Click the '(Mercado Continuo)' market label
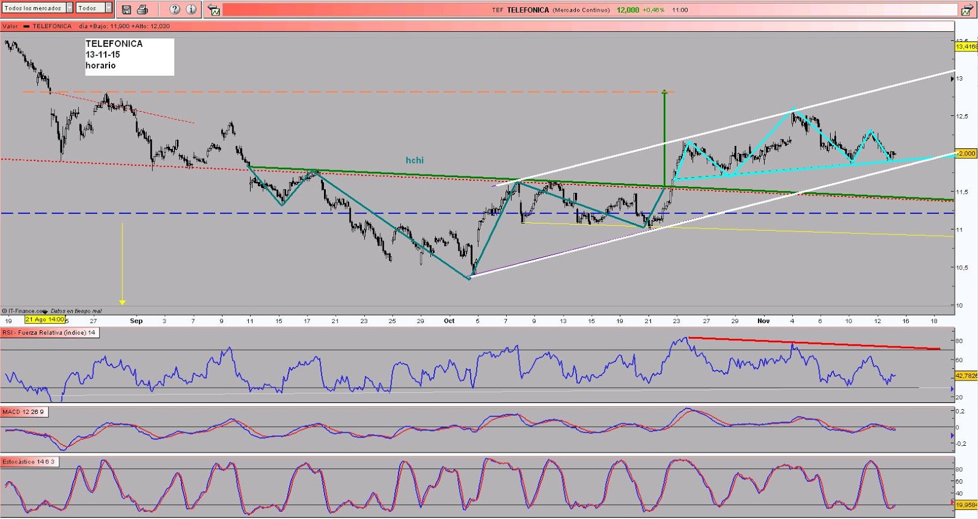The height and width of the screenshot is (519, 978). 581,10
